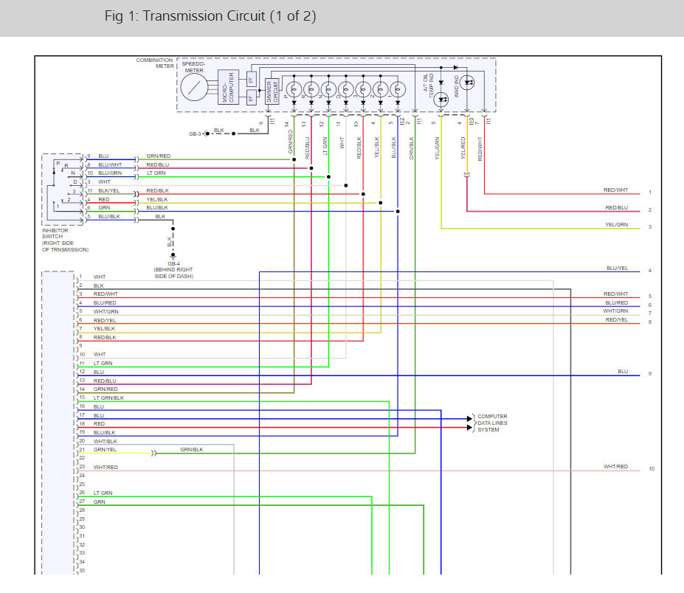Click the horizontal GRN/BLK label near pin 21
Image resolution: width=684 pixels, height=593 pixels.
pyautogui.click(x=192, y=450)
